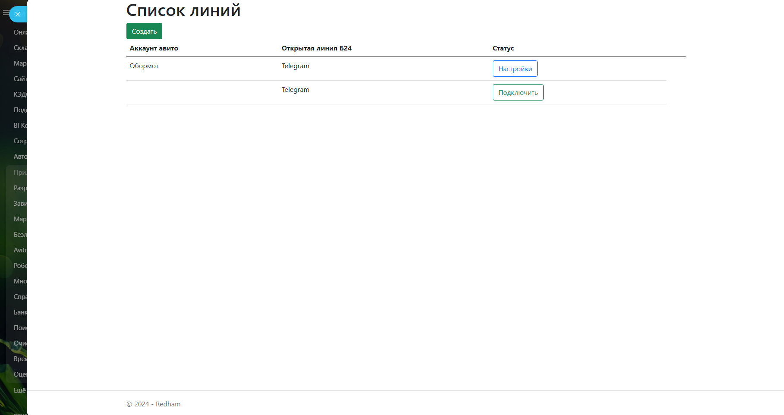Open the BI item in left menu

pyautogui.click(x=20, y=126)
